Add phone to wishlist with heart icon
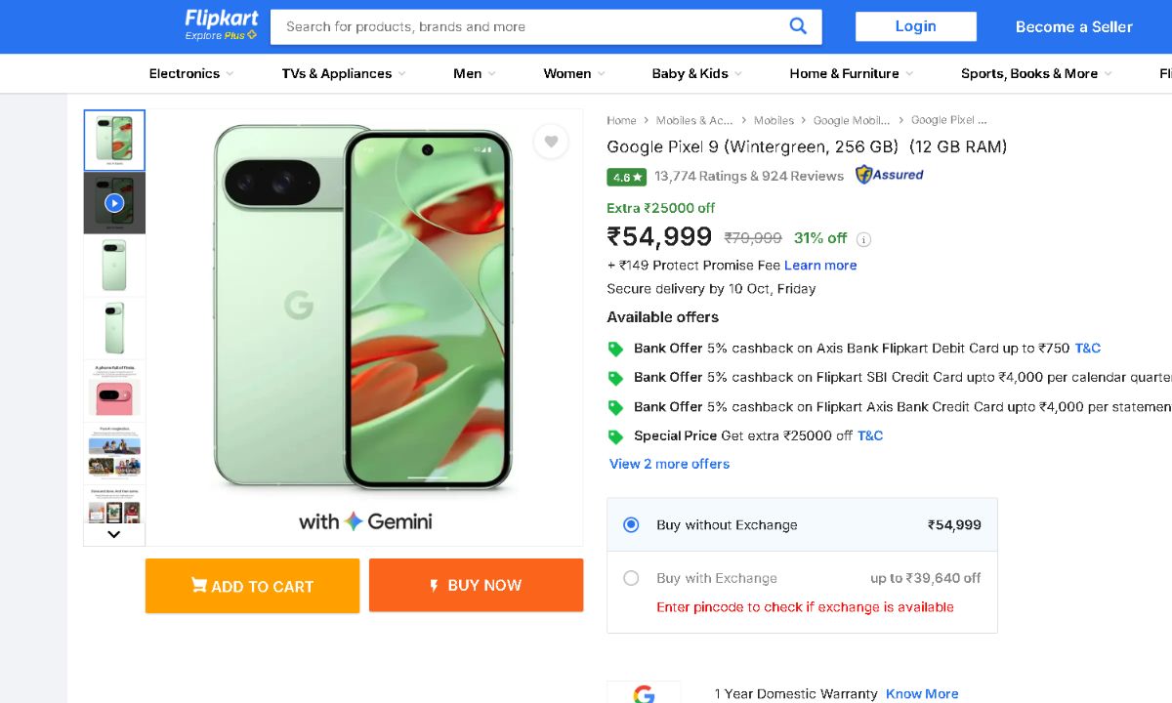1172x703 pixels. coord(551,142)
